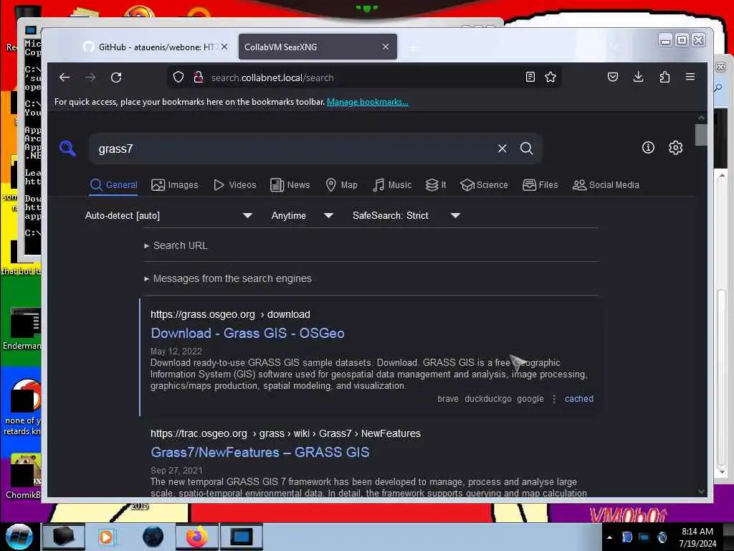Click the trac.osgeo.org NewFeatures URL
This screenshot has height=551, width=734.
pos(285,433)
